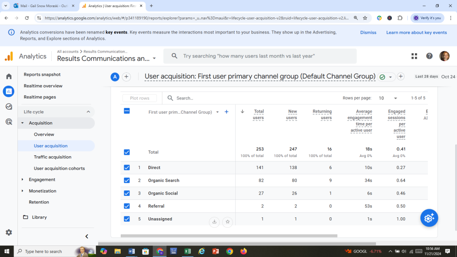The height and width of the screenshot is (257, 457).
Task: Switch to the Mail Outlook browser tab
Action: [x=44, y=6]
